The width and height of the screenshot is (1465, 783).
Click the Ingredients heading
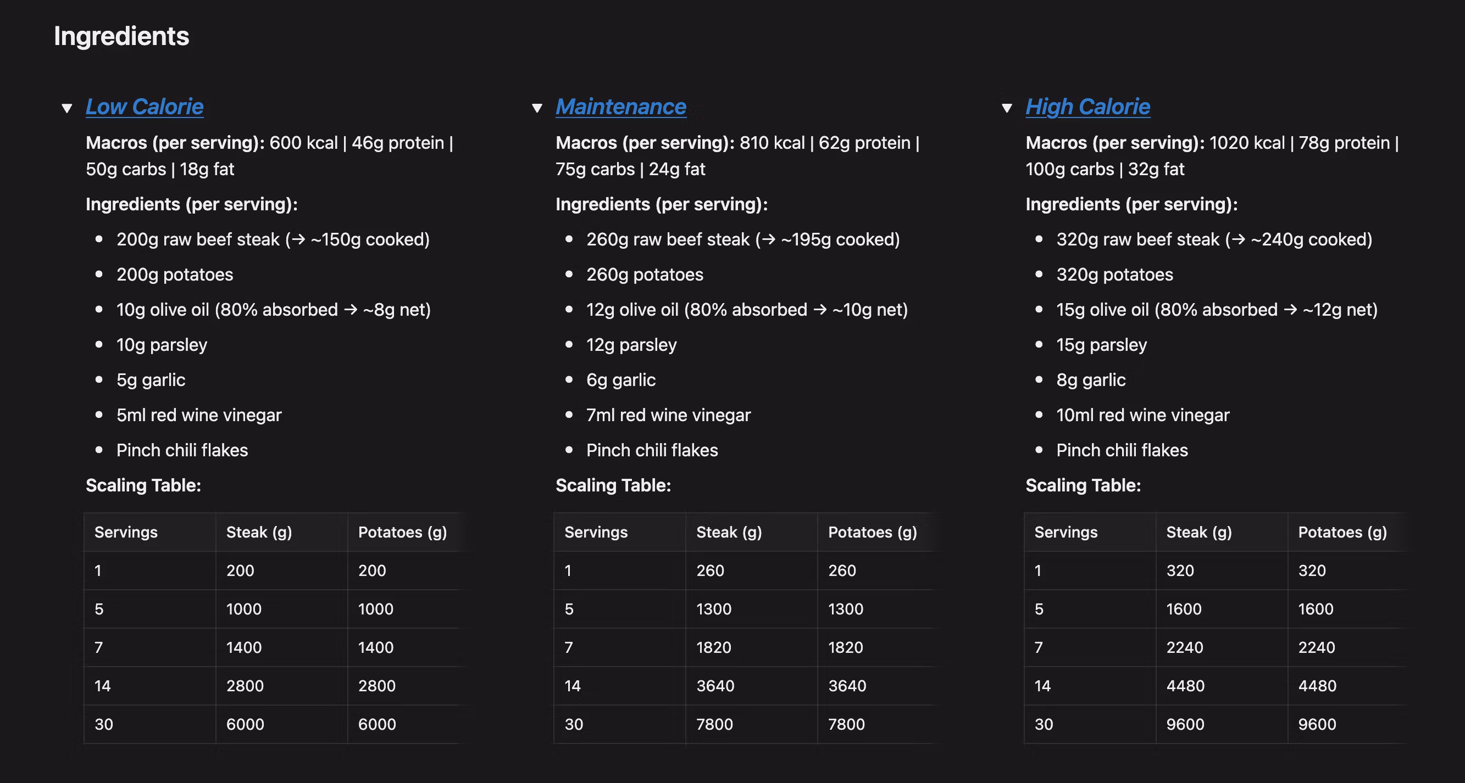click(121, 36)
